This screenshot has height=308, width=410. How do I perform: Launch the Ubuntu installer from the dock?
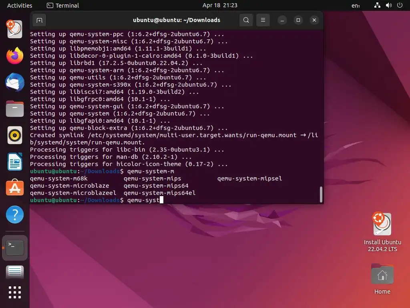click(x=15, y=29)
